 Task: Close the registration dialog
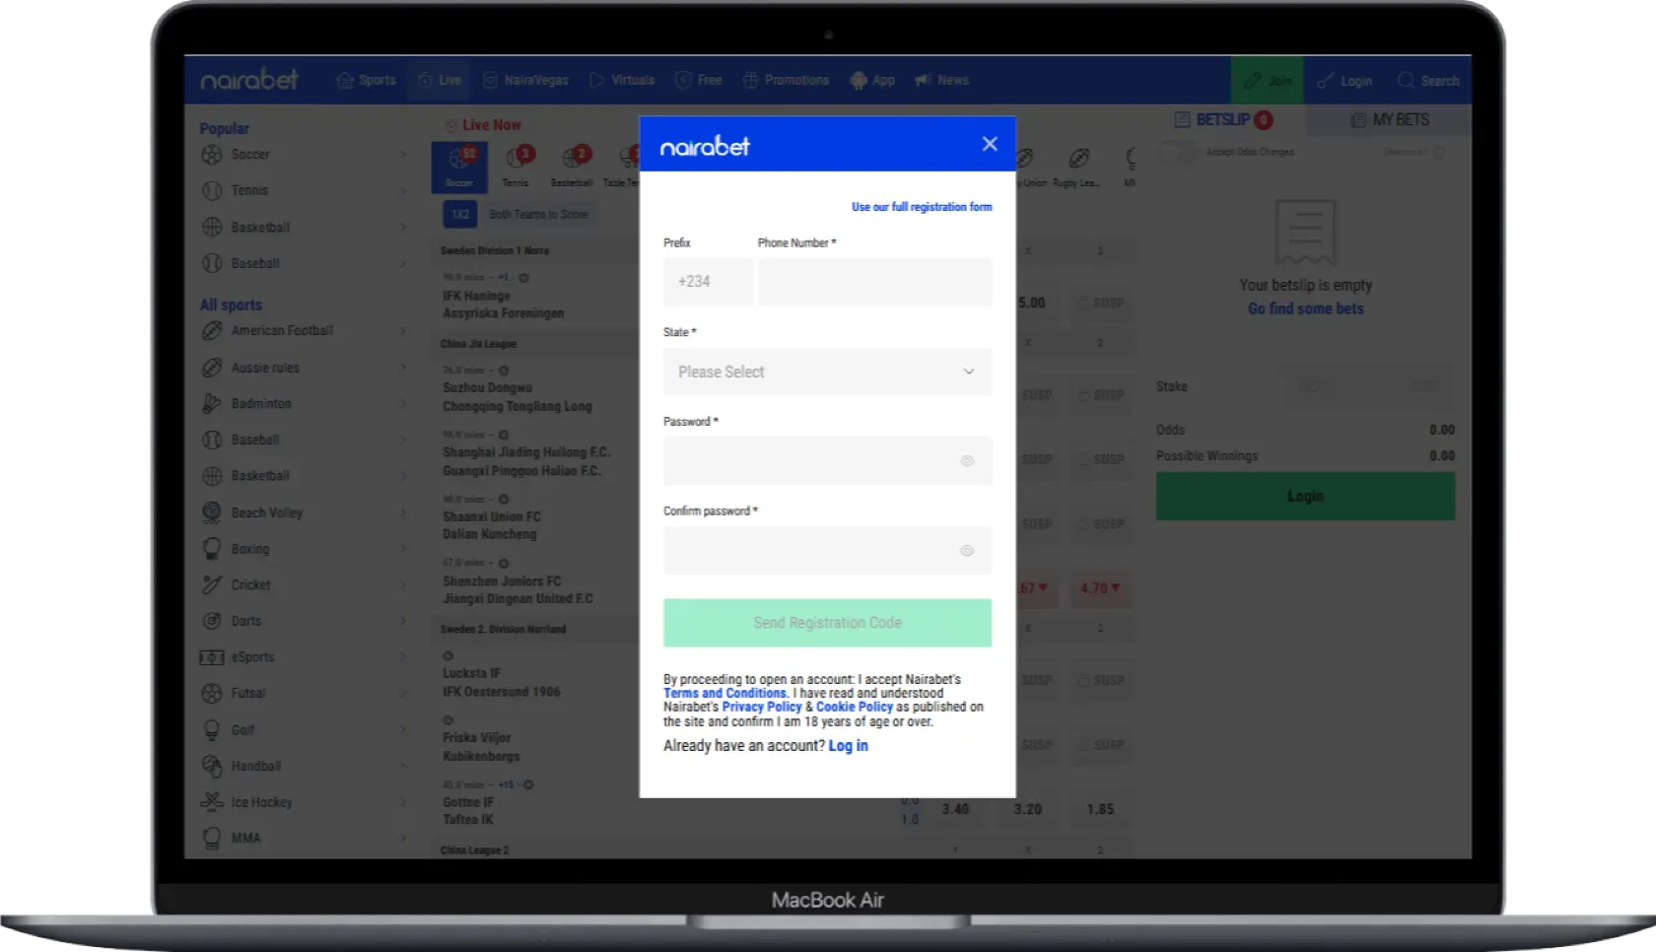[x=990, y=144]
